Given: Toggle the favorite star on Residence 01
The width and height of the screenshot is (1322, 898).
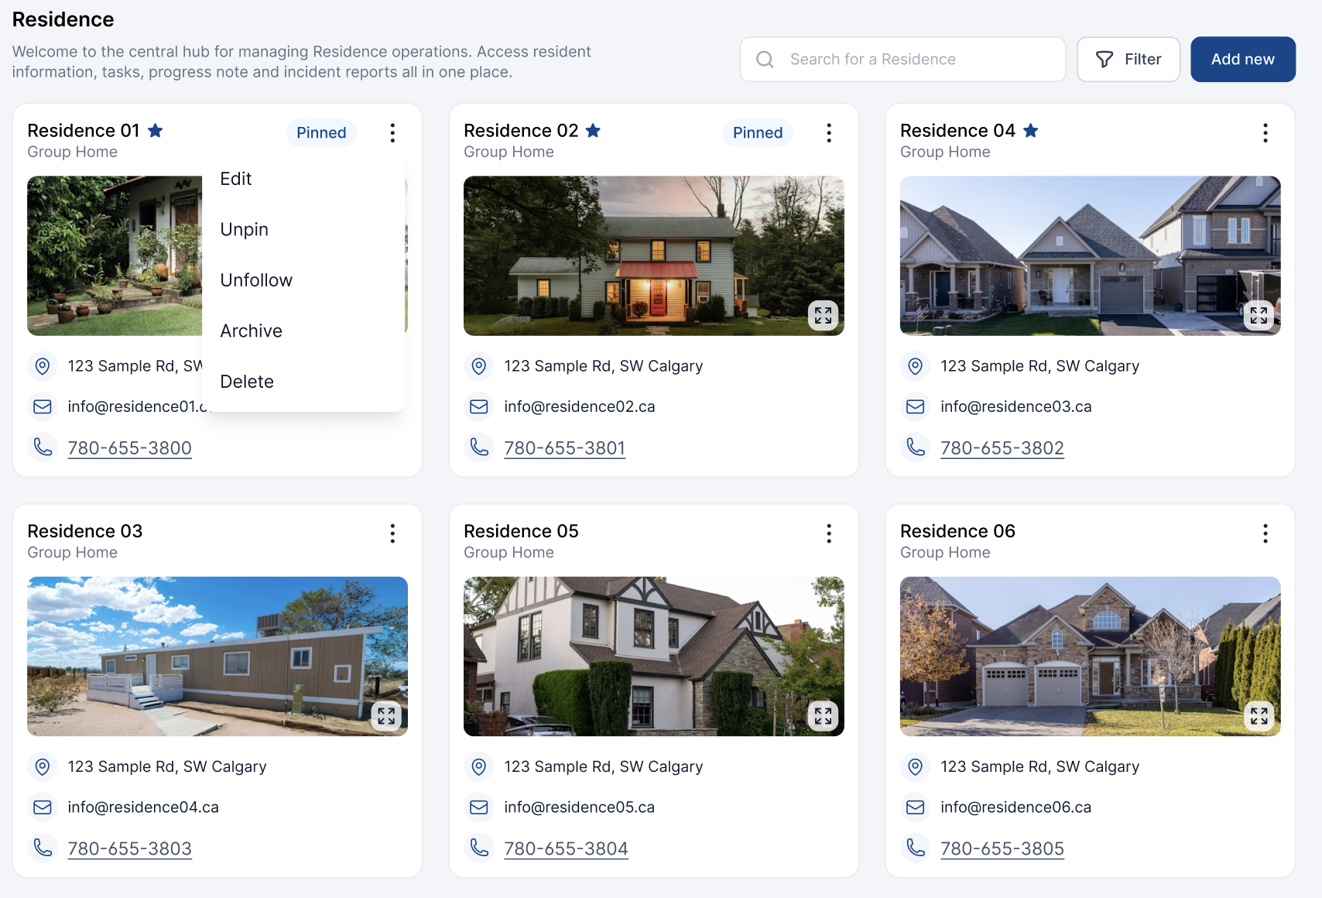Looking at the screenshot, I should 156,131.
